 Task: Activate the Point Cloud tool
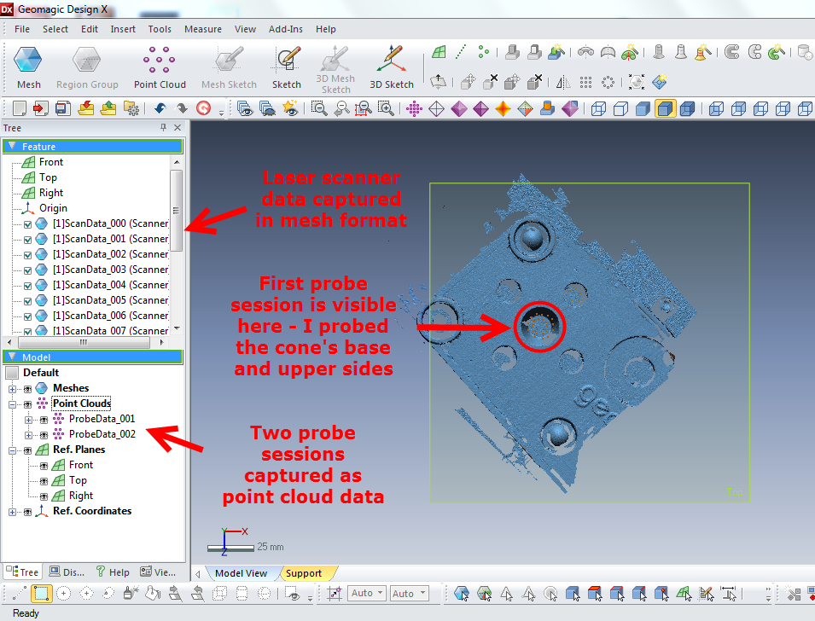[160, 64]
